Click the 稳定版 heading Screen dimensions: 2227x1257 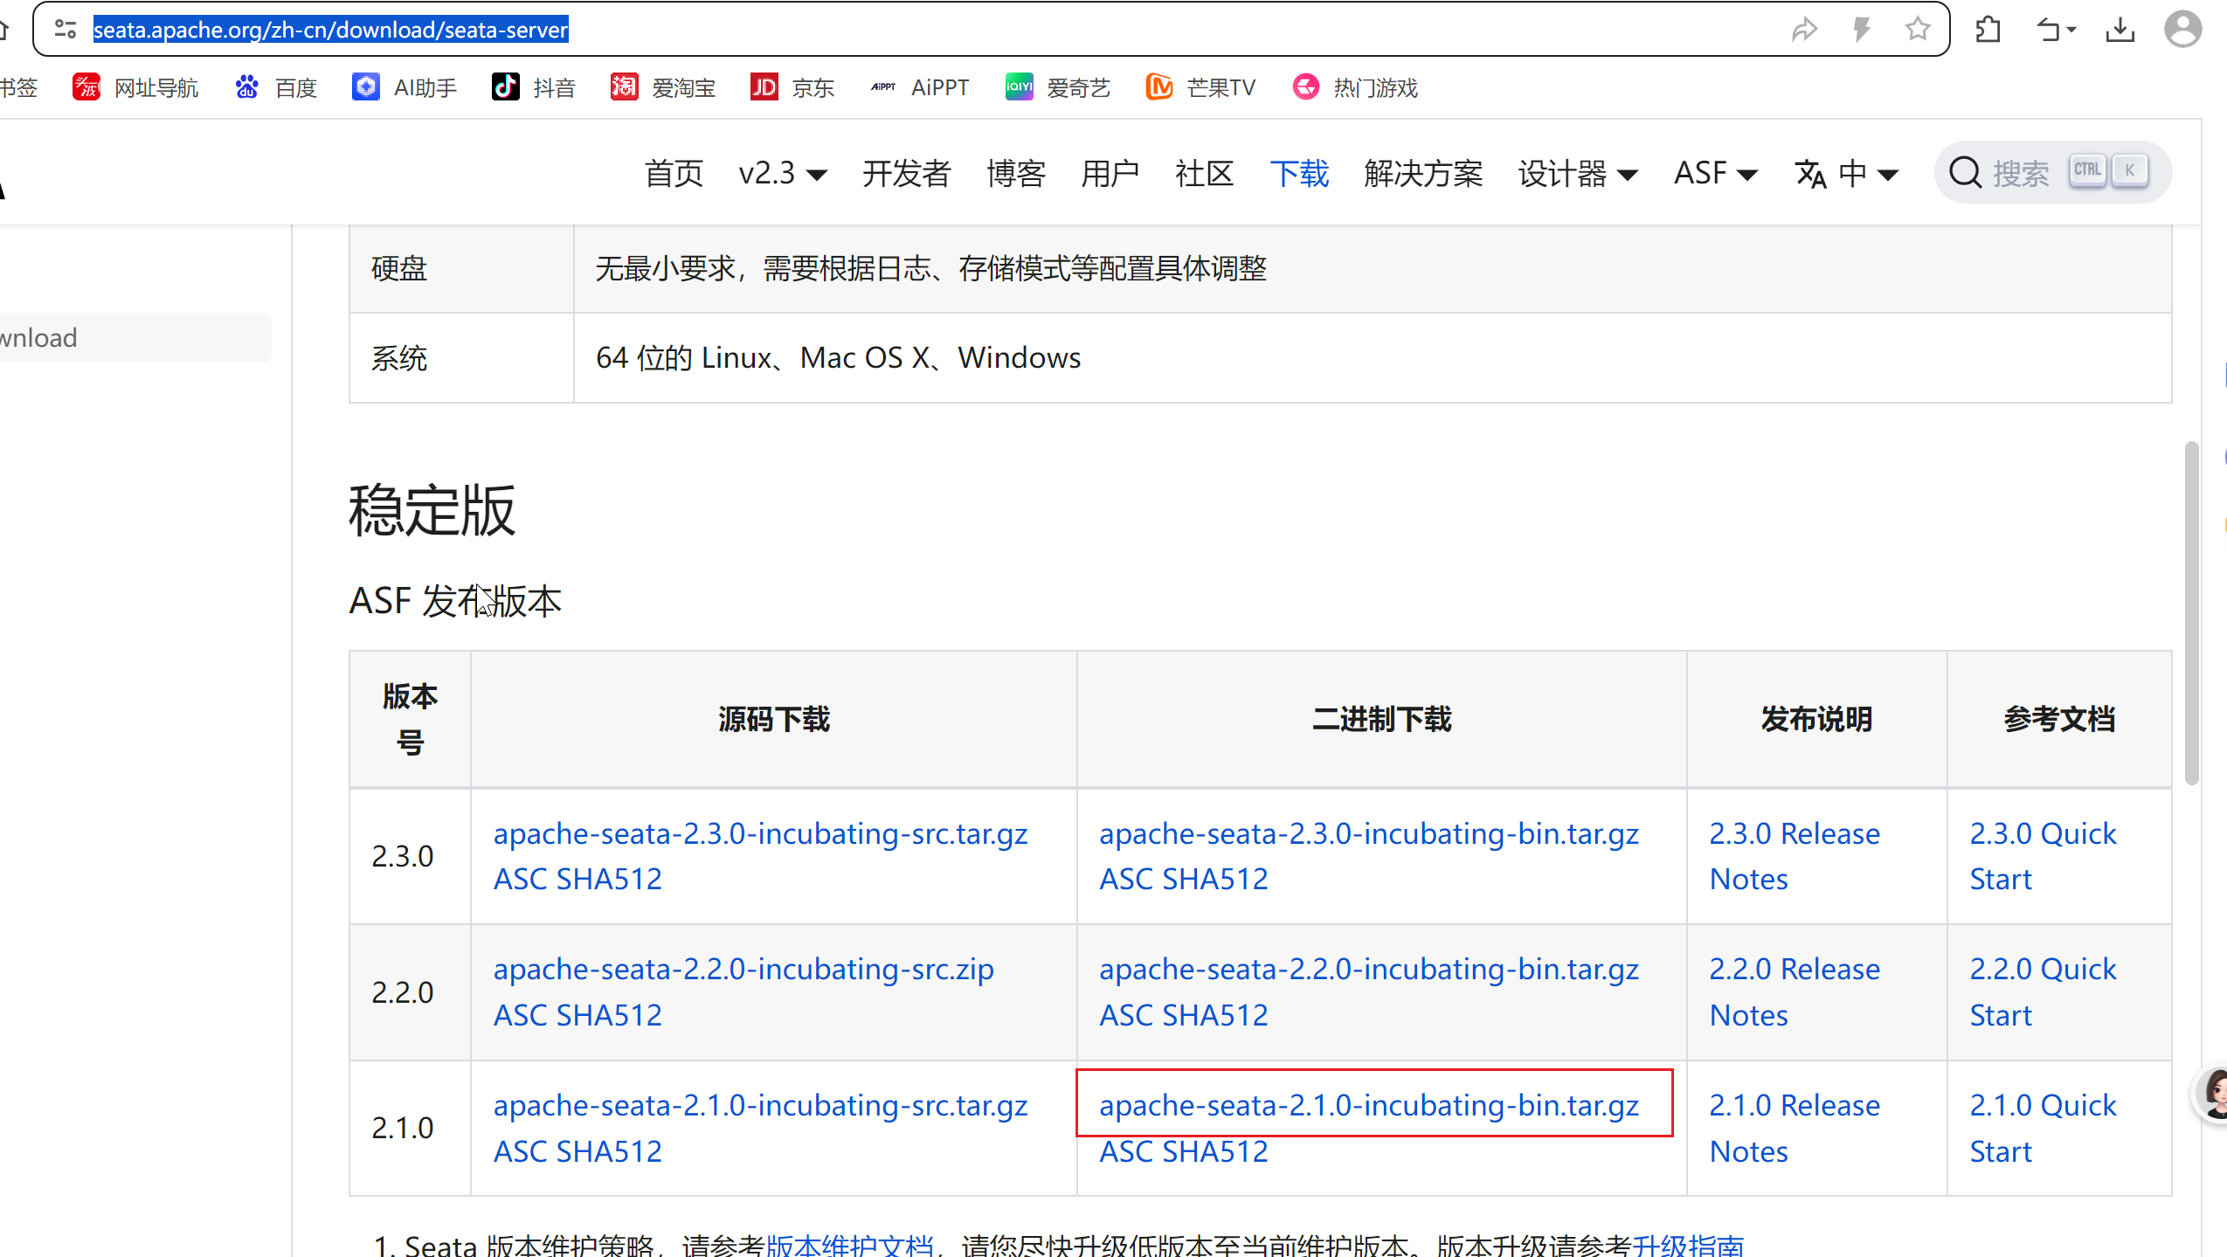tap(432, 510)
